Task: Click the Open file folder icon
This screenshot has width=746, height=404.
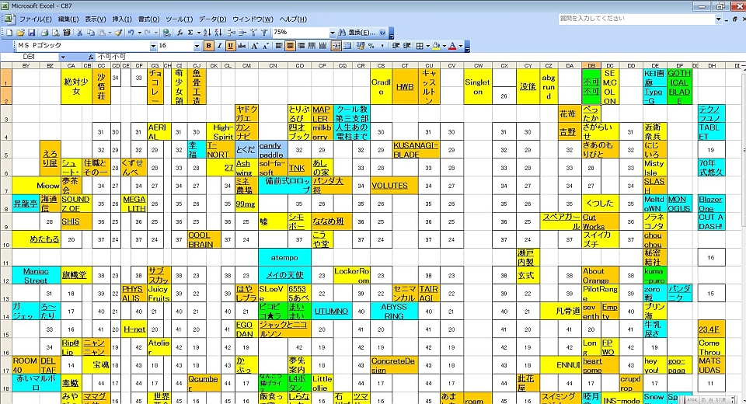Action: (20, 33)
